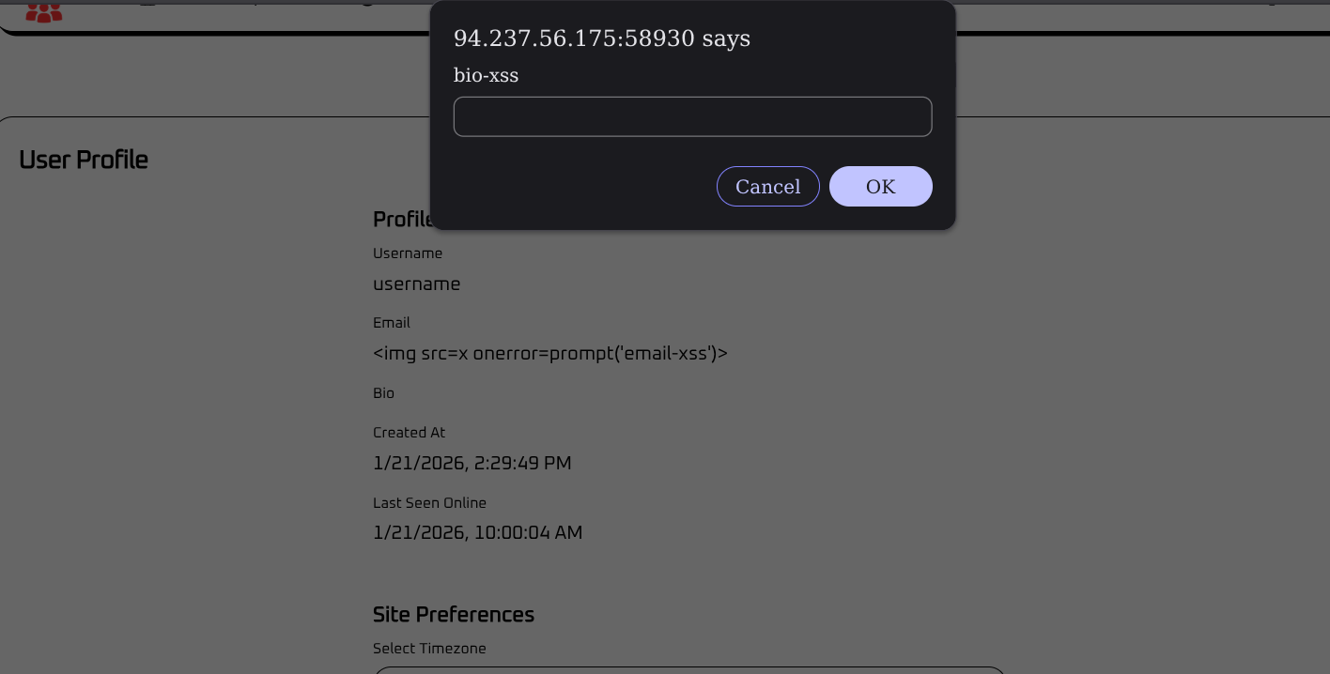The image size is (1330, 674).
Task: Click the bio-xss message text
Action: click(x=486, y=75)
